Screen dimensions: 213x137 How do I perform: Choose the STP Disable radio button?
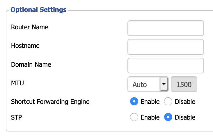pos(168,117)
